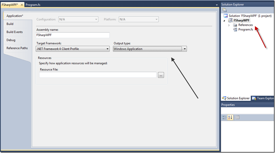Click the 'Assembly name:' label
275x153 pixels.
pyautogui.click(x=47, y=30)
